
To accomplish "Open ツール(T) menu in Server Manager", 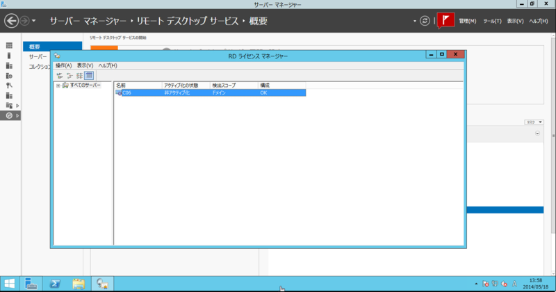I will [492, 21].
